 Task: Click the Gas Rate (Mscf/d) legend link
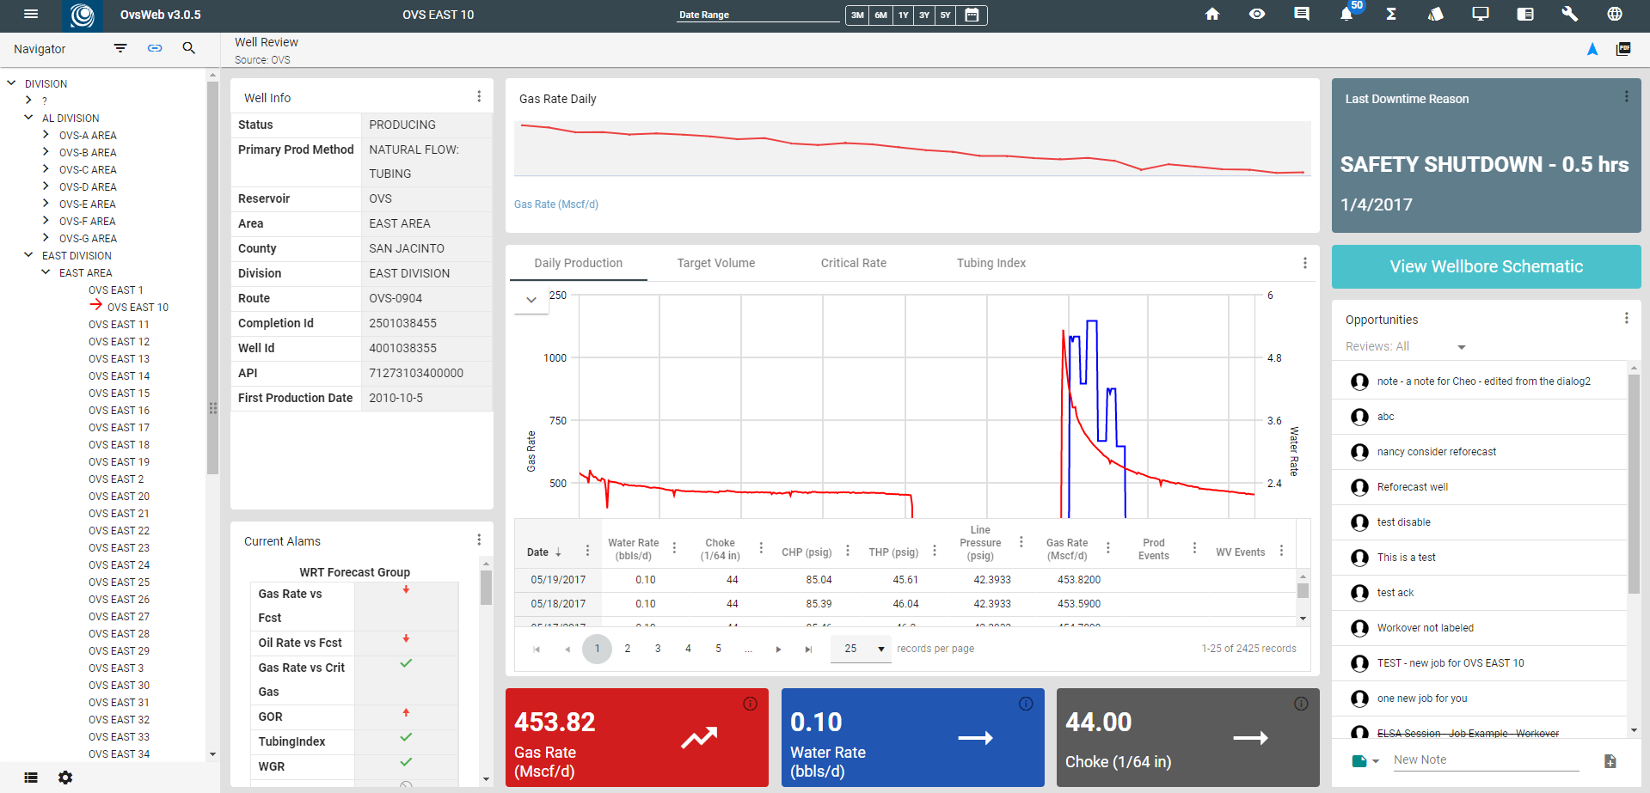click(x=555, y=204)
